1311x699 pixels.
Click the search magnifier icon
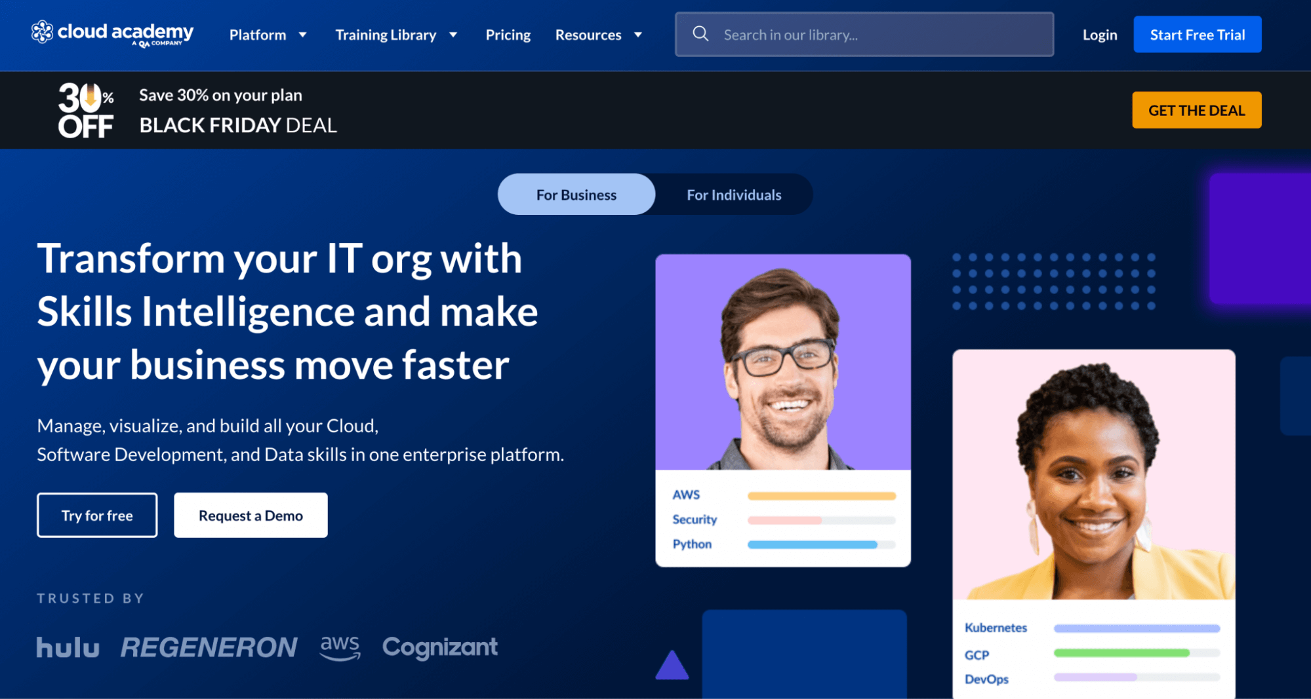coord(700,34)
